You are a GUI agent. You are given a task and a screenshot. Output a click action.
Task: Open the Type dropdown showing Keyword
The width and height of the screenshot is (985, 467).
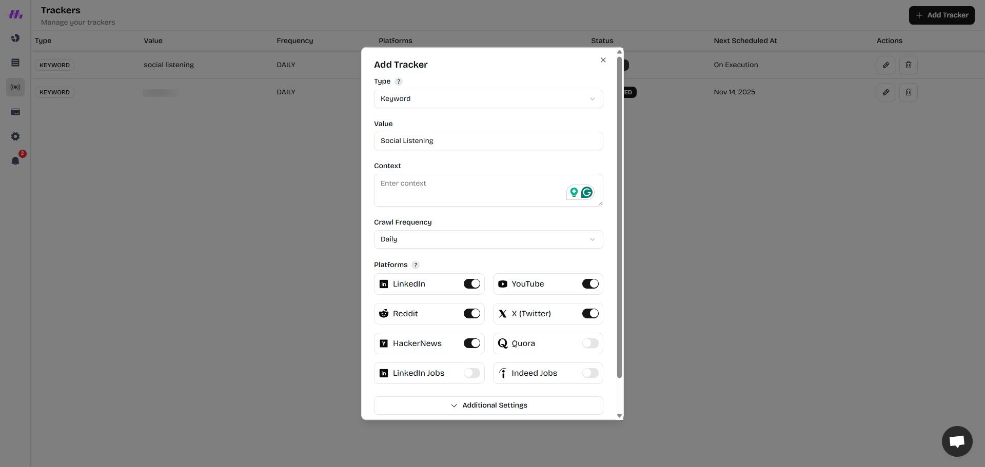click(488, 99)
